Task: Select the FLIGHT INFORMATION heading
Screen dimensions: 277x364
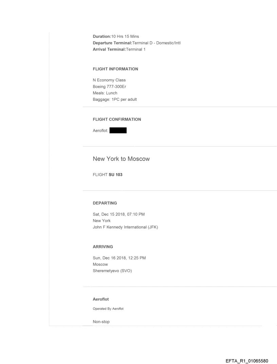Action: (x=115, y=69)
